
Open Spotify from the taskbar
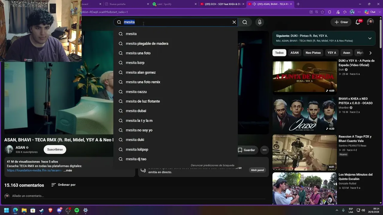[x=77, y=210]
